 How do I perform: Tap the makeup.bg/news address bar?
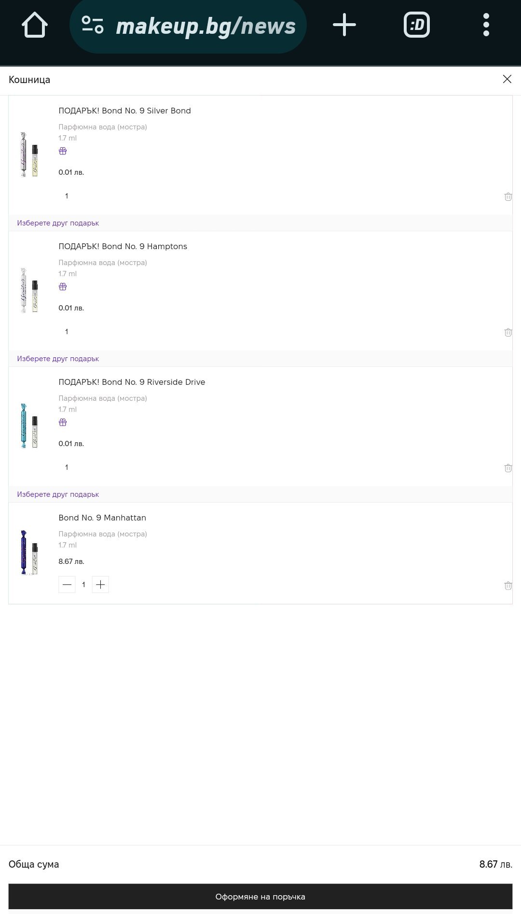206,26
